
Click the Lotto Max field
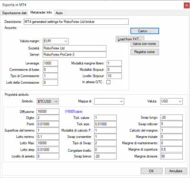click(x=48, y=143)
